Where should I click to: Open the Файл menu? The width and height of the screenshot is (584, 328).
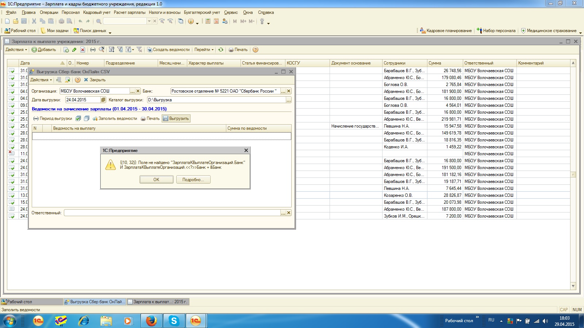point(11,12)
